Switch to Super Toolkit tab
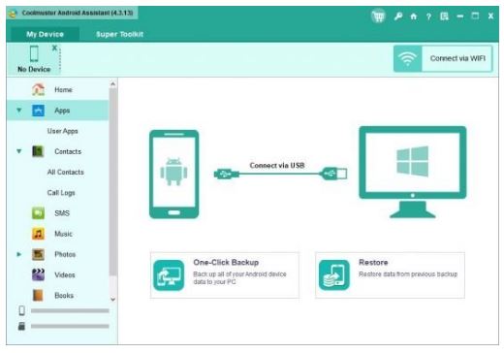The width and height of the screenshot is (504, 353). [119, 34]
